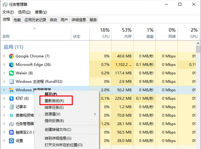Click the 应用 (11) group heading

[13, 47]
